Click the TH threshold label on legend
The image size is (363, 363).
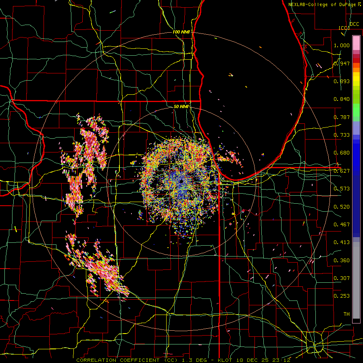coord(346,314)
